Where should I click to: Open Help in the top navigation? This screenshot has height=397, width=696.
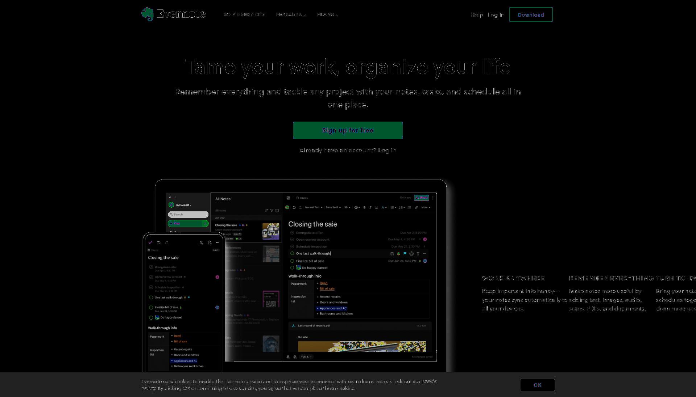coord(476,15)
